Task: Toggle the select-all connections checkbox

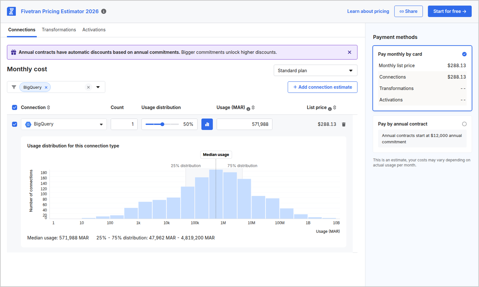Action: [15, 108]
